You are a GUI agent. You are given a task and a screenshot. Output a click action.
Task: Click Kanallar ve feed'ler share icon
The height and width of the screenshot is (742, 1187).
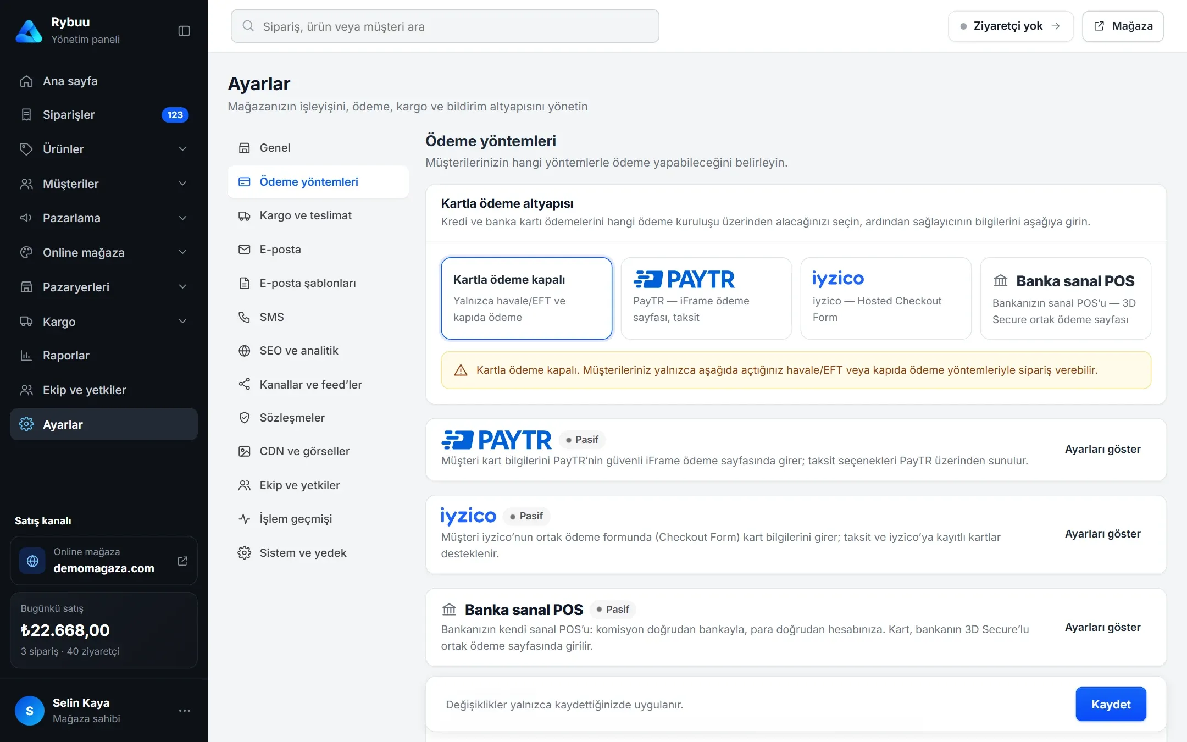[x=245, y=384]
